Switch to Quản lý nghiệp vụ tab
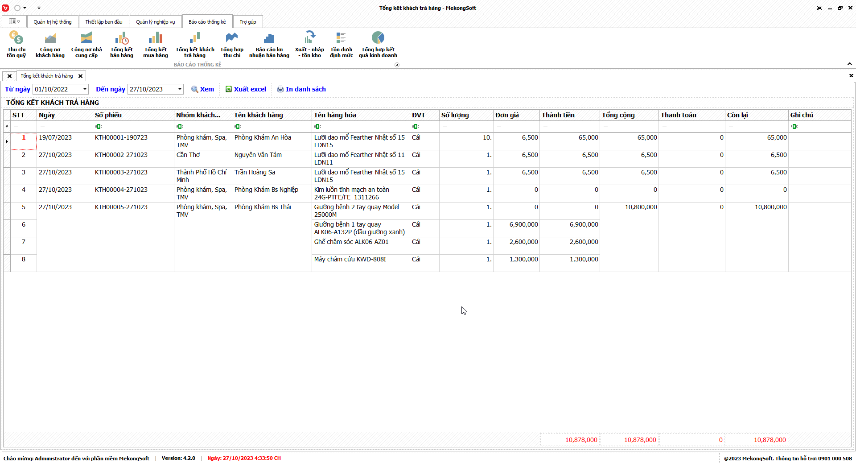The width and height of the screenshot is (856, 463). pyautogui.click(x=155, y=22)
